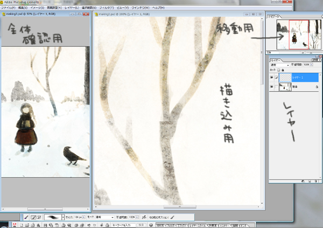The image size is (323, 228).
Task: Click the Save for Web icon
Action: tap(51, 225)
